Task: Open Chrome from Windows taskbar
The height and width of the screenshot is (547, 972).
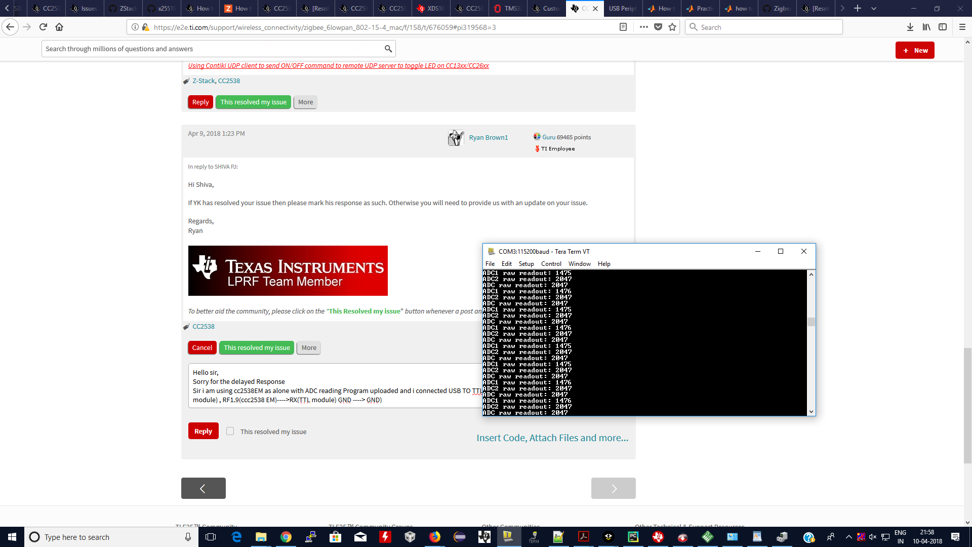Action: (286, 537)
